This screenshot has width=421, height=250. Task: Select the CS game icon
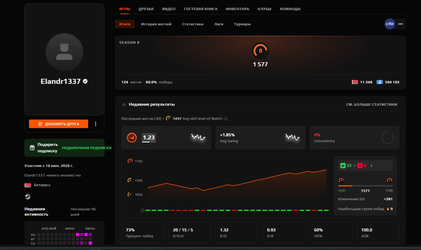point(390,24)
